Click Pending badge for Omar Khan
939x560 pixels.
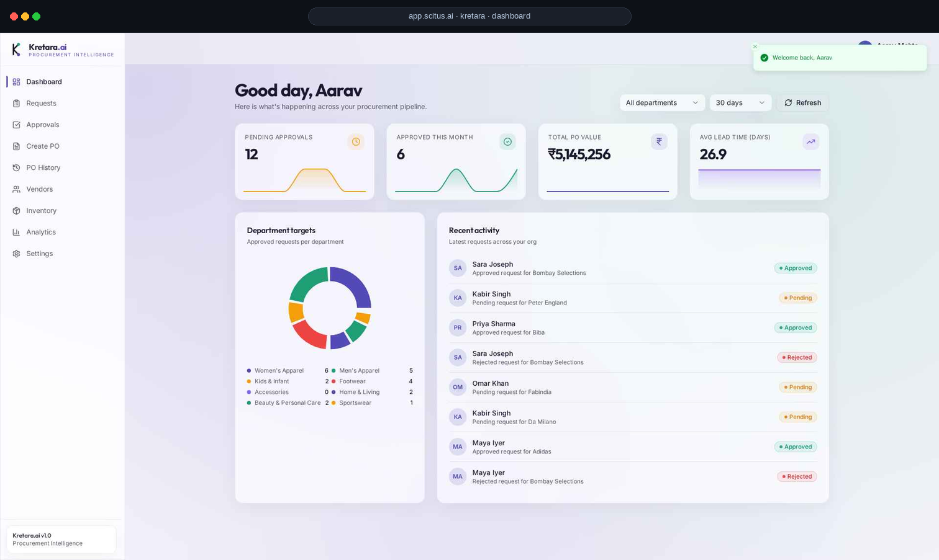798,387
